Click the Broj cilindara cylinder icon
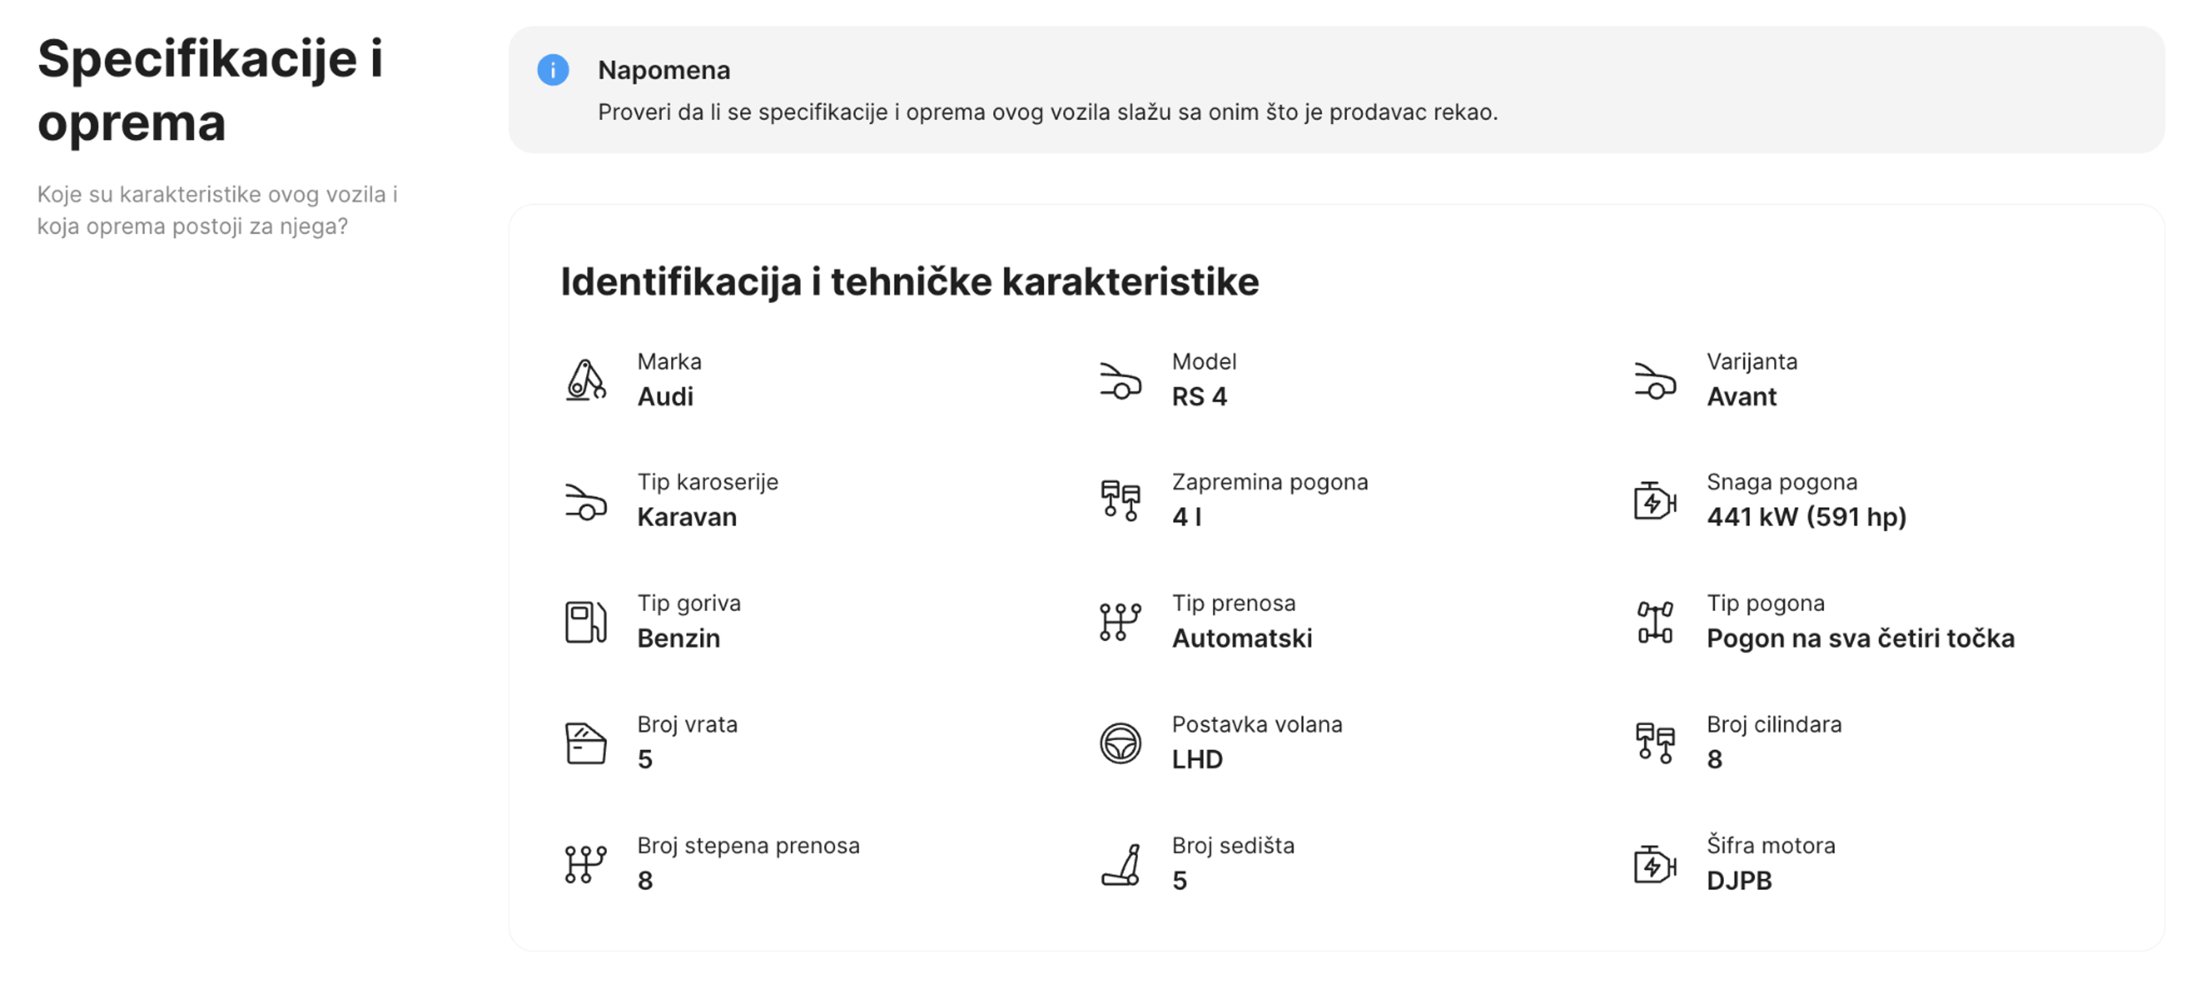Viewport: 2206px width, 982px height. pyautogui.click(x=1656, y=743)
